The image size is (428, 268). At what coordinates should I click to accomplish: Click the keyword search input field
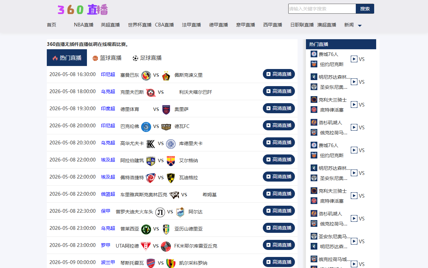[322, 9]
